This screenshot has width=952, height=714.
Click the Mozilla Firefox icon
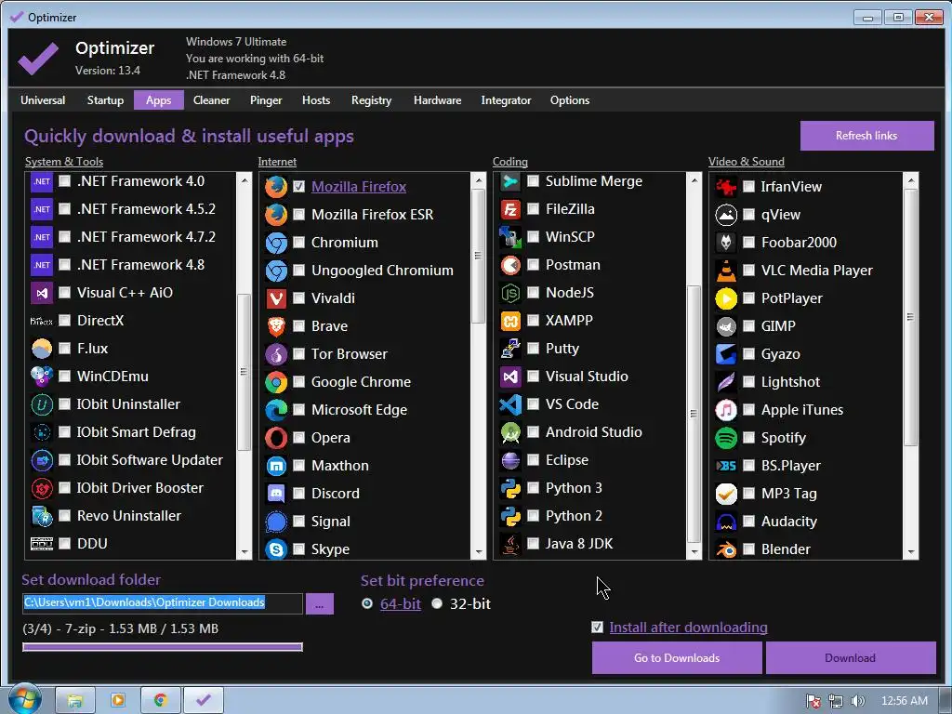[276, 187]
